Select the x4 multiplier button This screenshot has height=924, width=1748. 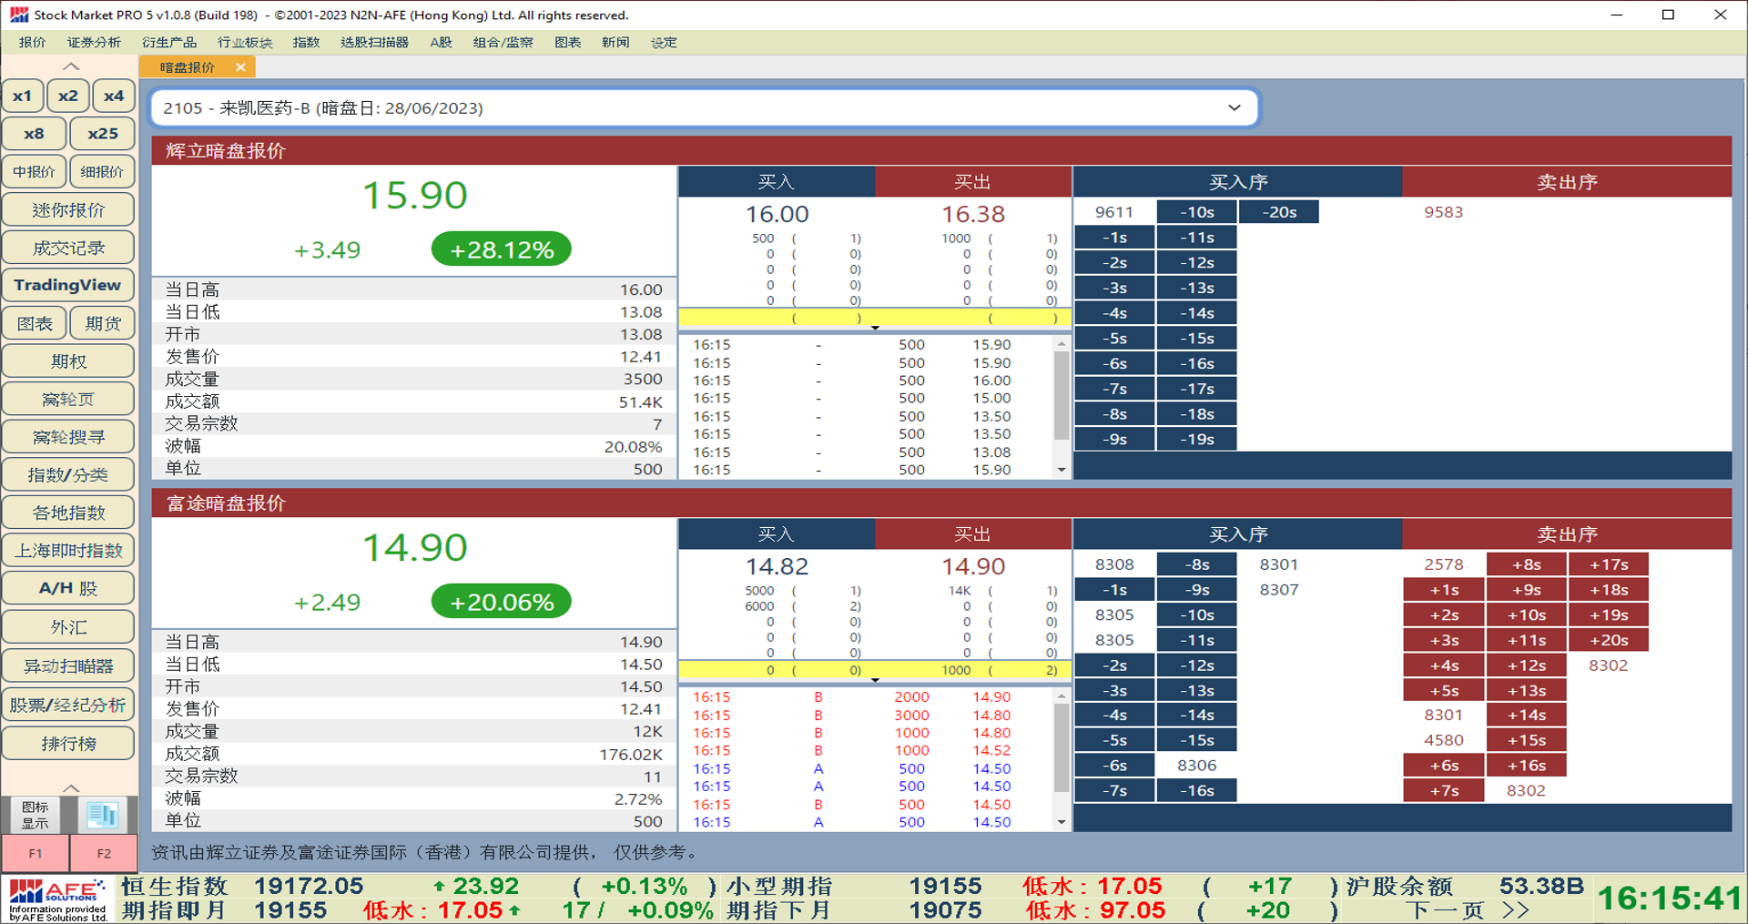(x=114, y=96)
